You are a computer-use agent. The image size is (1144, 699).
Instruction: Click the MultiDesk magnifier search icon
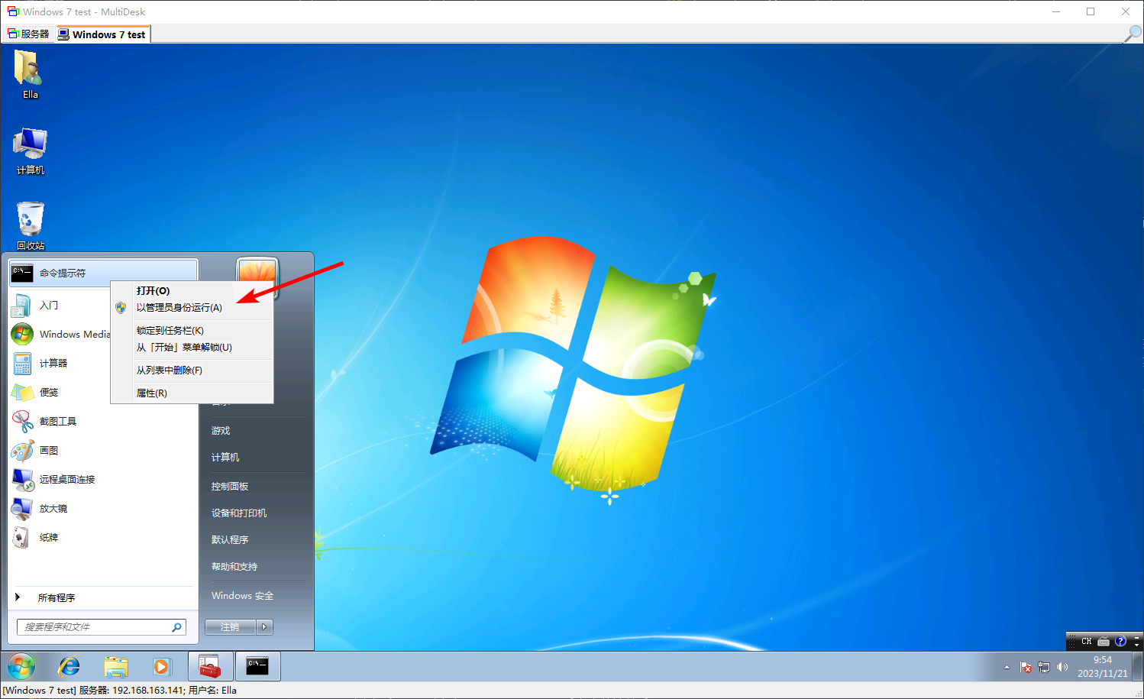click(x=1133, y=34)
